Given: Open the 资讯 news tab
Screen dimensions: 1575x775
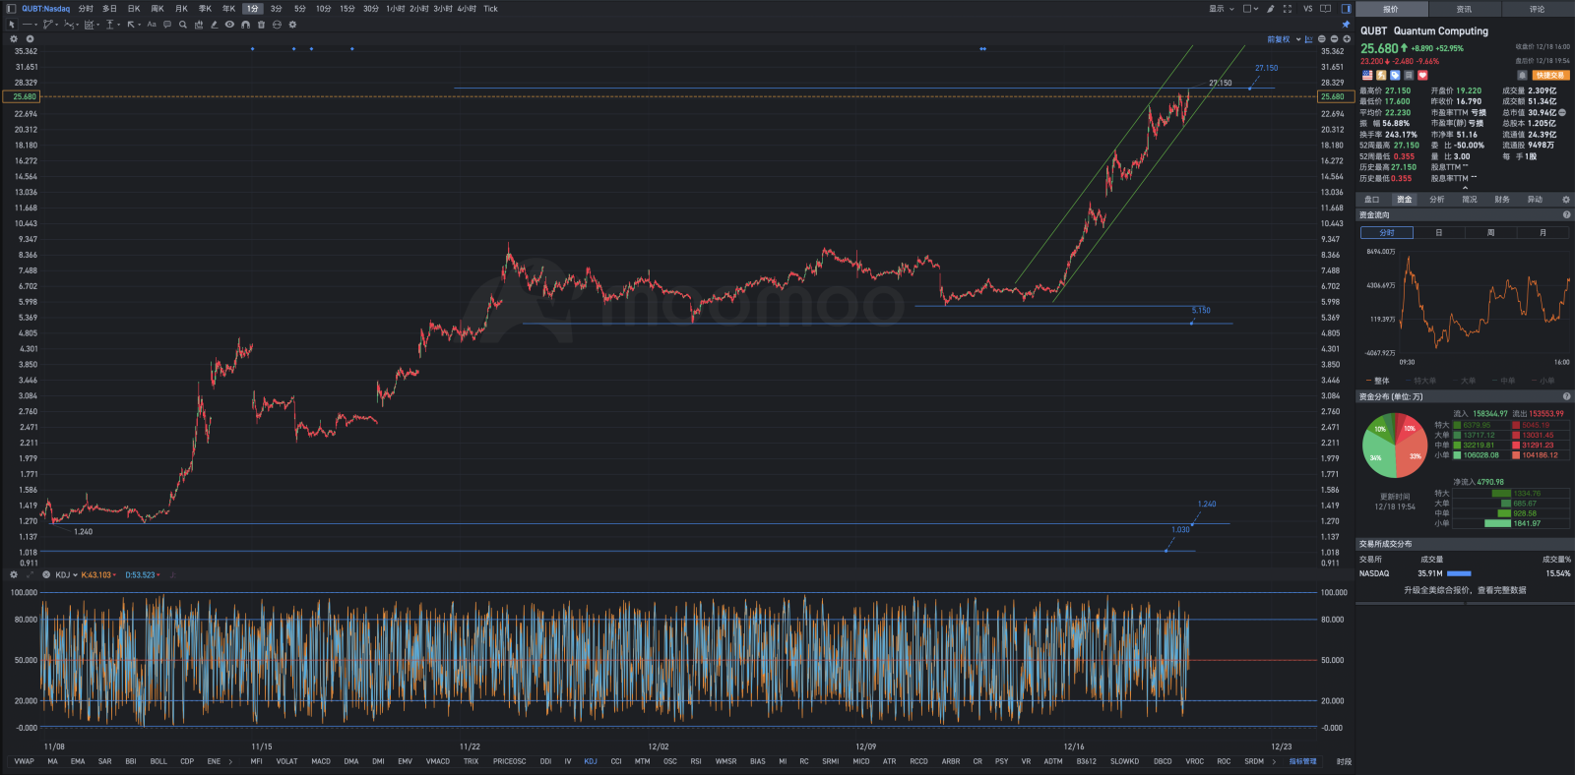Looking at the screenshot, I should coord(1464,9).
